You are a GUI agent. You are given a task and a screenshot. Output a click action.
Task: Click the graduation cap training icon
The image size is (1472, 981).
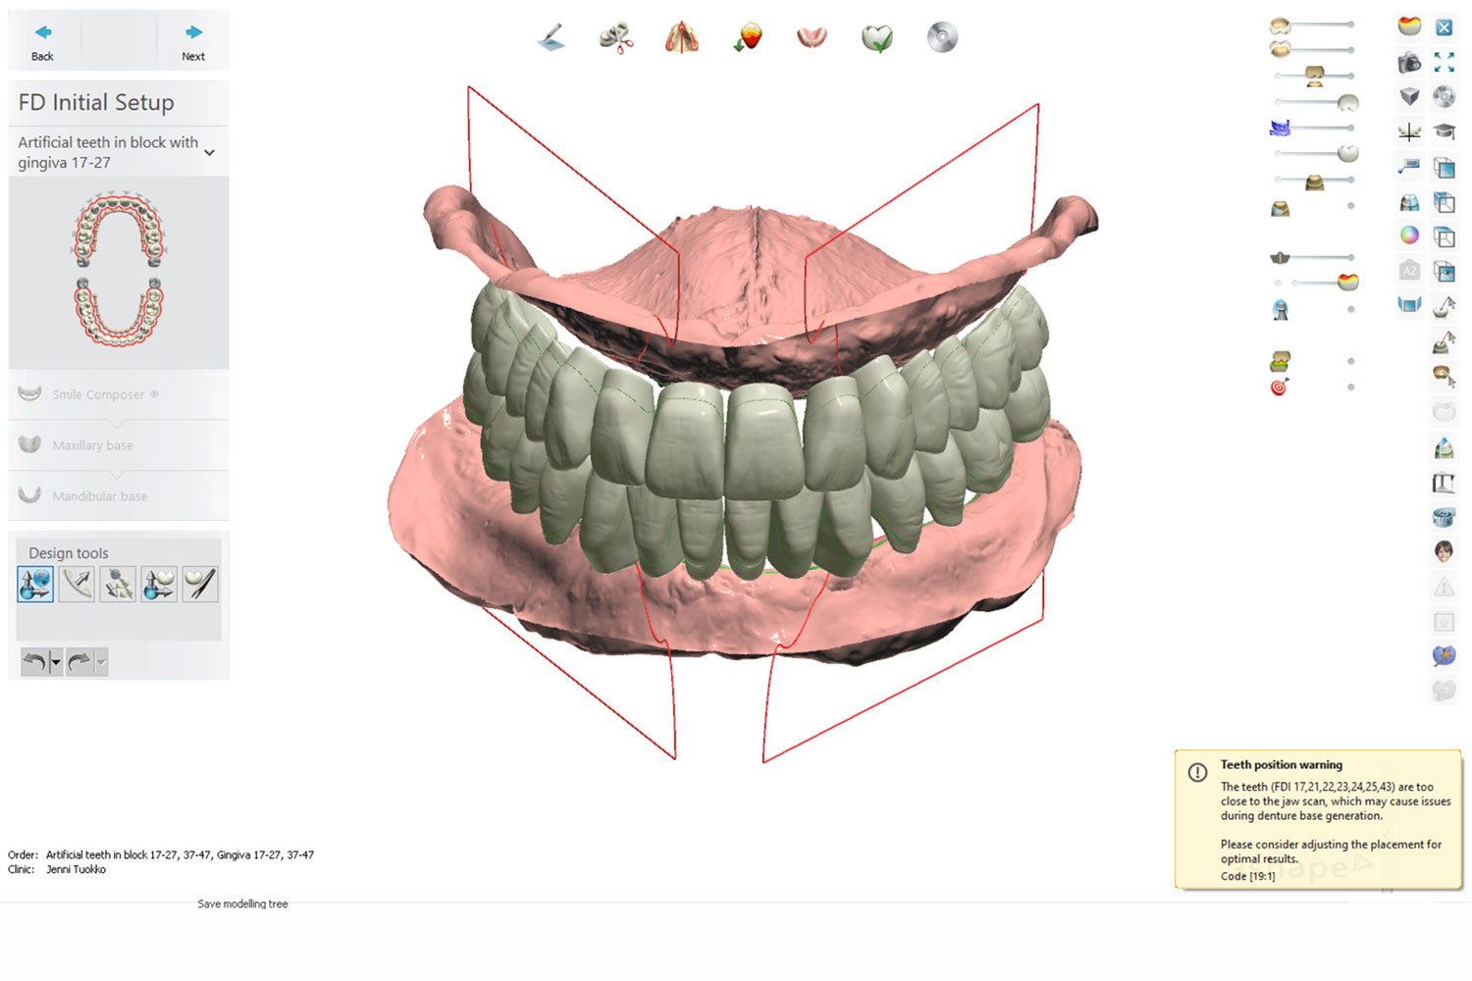[x=1444, y=131]
